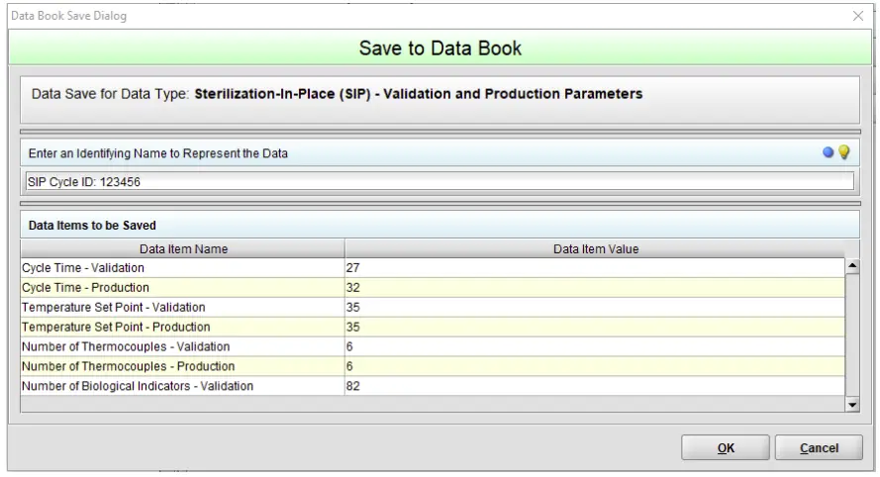Click value 27 for Cycle Time Validation
Viewport: 880px width, 477px height.
(352, 267)
